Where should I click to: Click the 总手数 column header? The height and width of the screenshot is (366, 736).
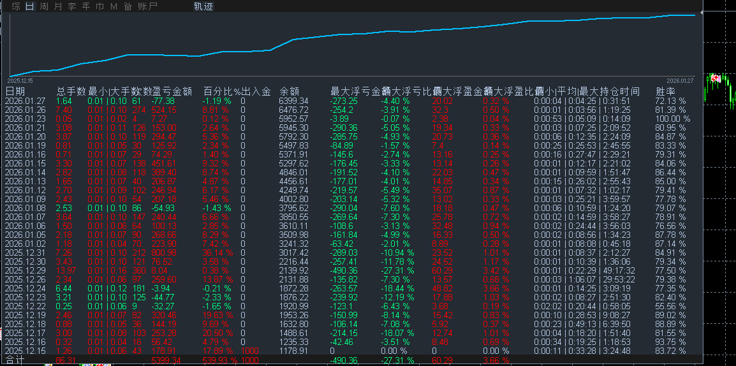coord(71,91)
